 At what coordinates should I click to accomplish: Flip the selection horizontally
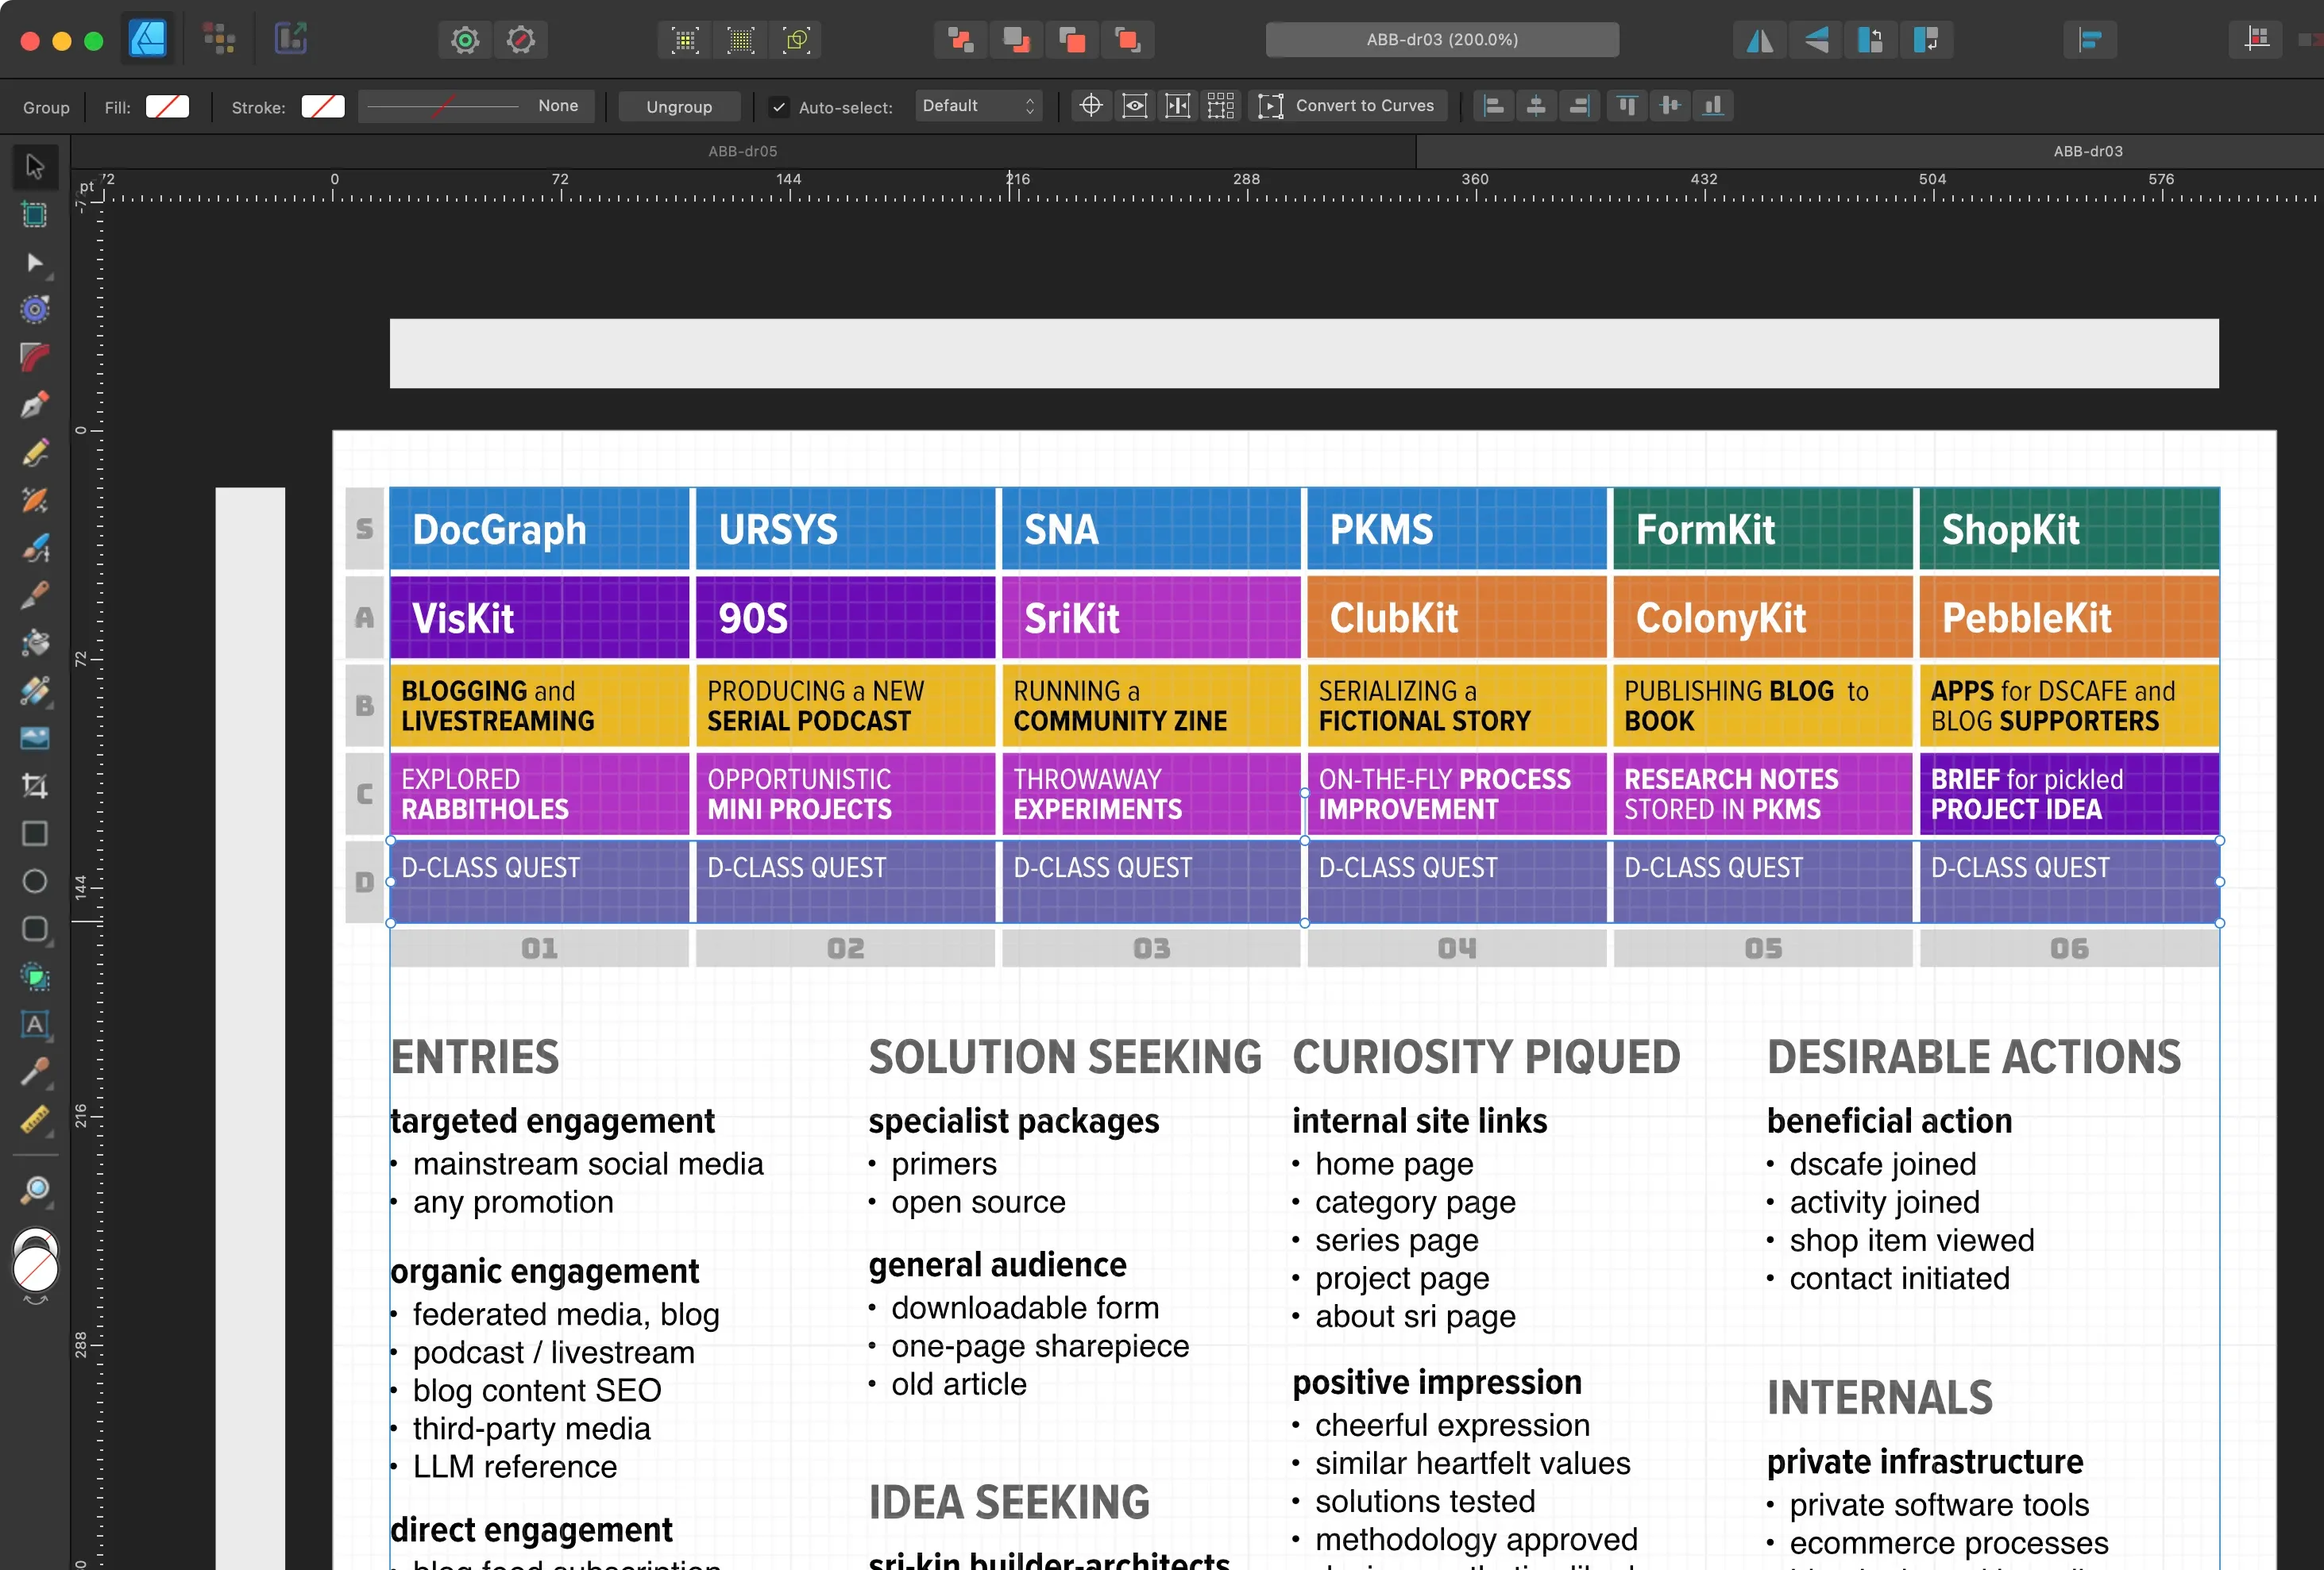click(1759, 40)
